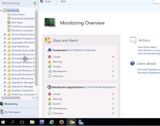Expand the Operations Manager folder
The image size is (160, 126).
point(5,86)
